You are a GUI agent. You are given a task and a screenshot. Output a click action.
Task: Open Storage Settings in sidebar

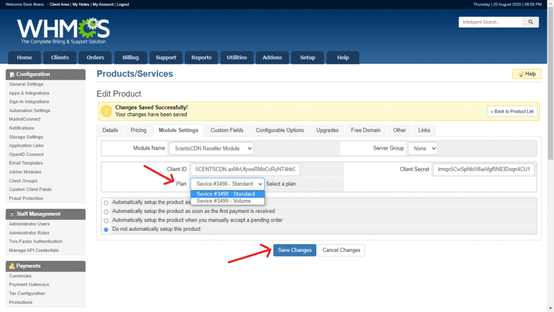click(x=26, y=137)
